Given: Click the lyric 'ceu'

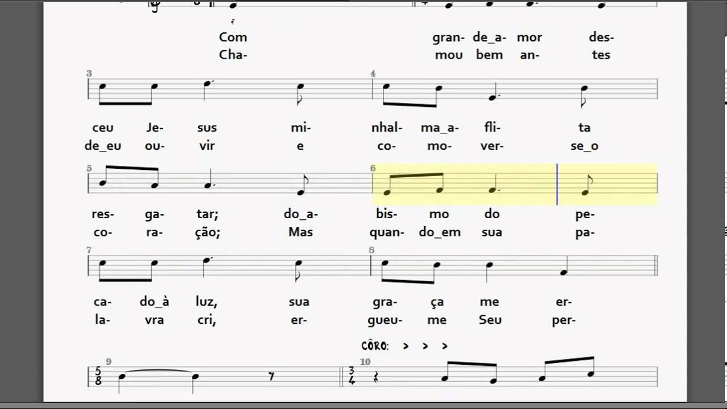Looking at the screenshot, I should coord(103,128).
